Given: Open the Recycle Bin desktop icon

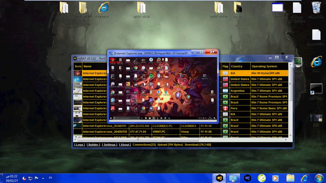Looking at the screenshot, I should [x=316, y=8].
